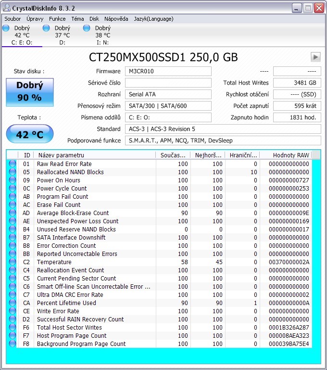Viewport: 327px width, 370px height.
Task: Select the RAW value 00000000009E
Action: [289, 213]
